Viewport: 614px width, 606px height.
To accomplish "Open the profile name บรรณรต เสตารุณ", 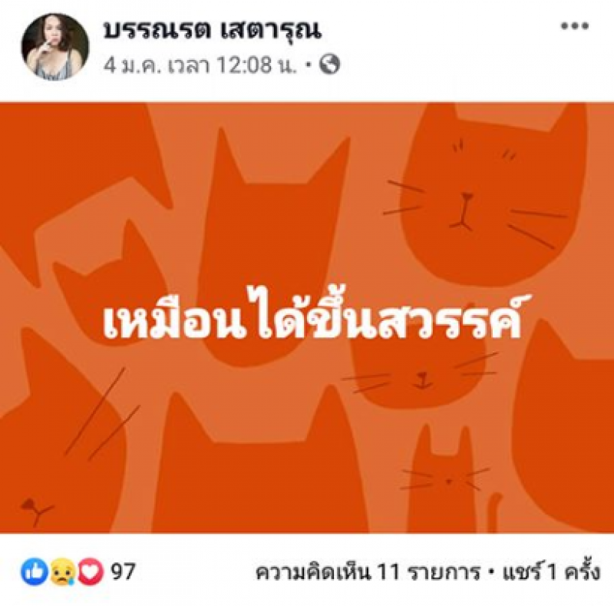I will coord(212,30).
